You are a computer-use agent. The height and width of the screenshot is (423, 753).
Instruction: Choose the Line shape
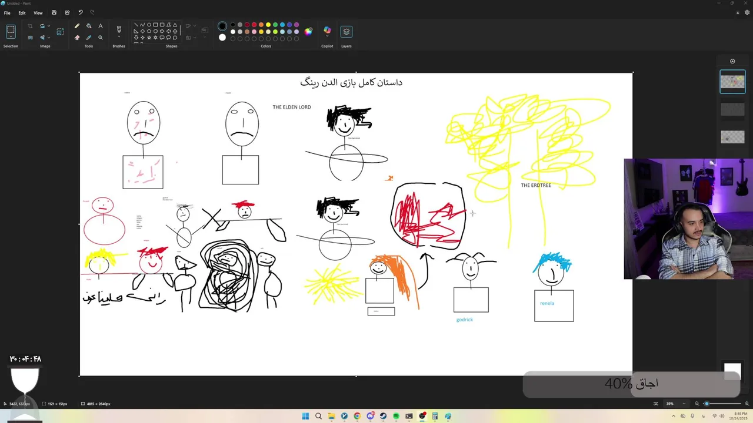coord(136,25)
